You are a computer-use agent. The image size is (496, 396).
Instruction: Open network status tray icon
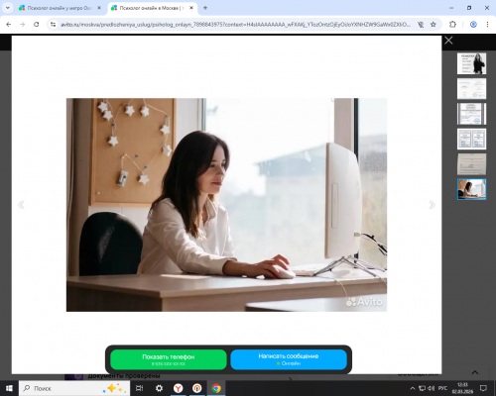click(x=422, y=388)
